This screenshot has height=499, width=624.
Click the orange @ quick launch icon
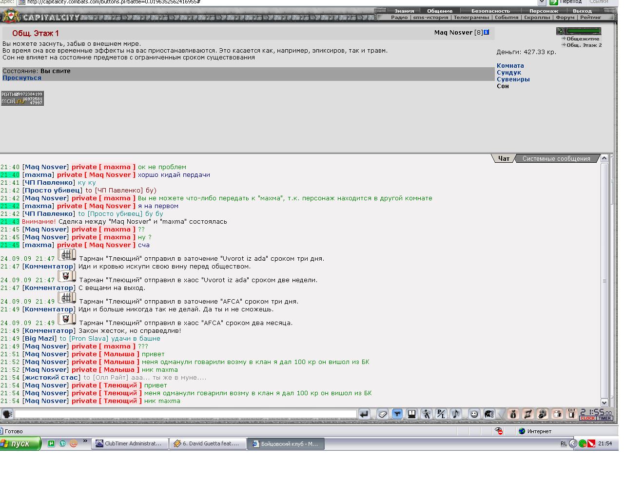[74, 443]
